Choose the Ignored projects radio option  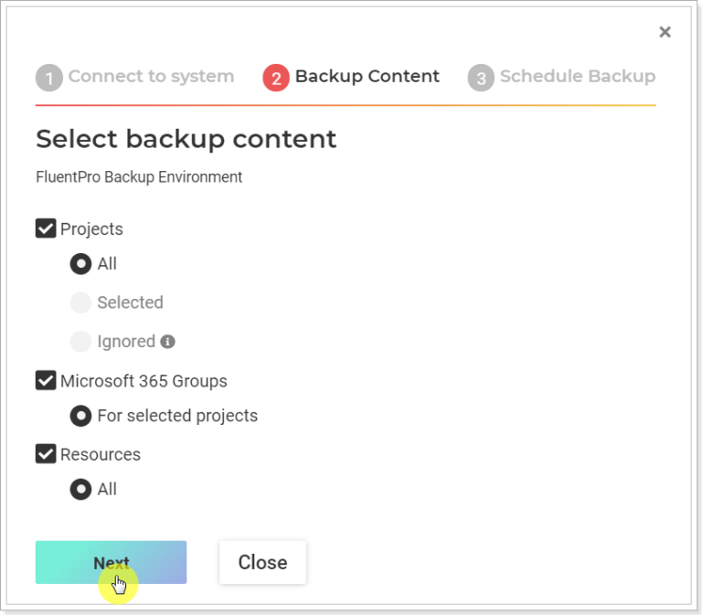81,342
